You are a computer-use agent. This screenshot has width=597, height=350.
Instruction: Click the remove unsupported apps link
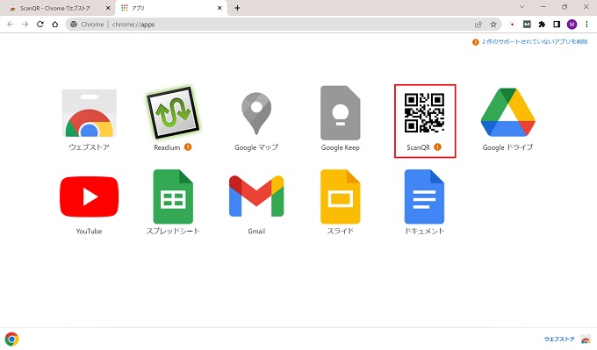point(535,41)
